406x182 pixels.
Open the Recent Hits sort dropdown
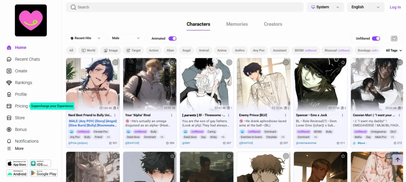(x=85, y=38)
